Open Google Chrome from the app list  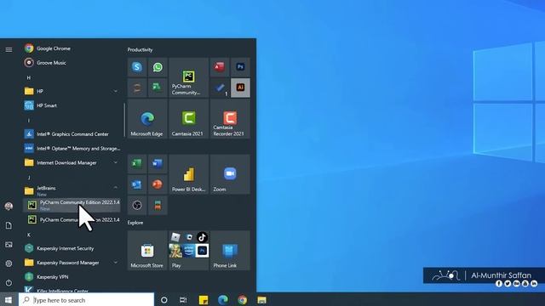72,48
